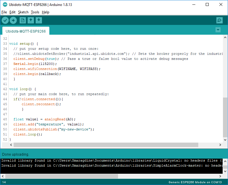Open the Tools menu

pyautogui.click(x=35, y=12)
